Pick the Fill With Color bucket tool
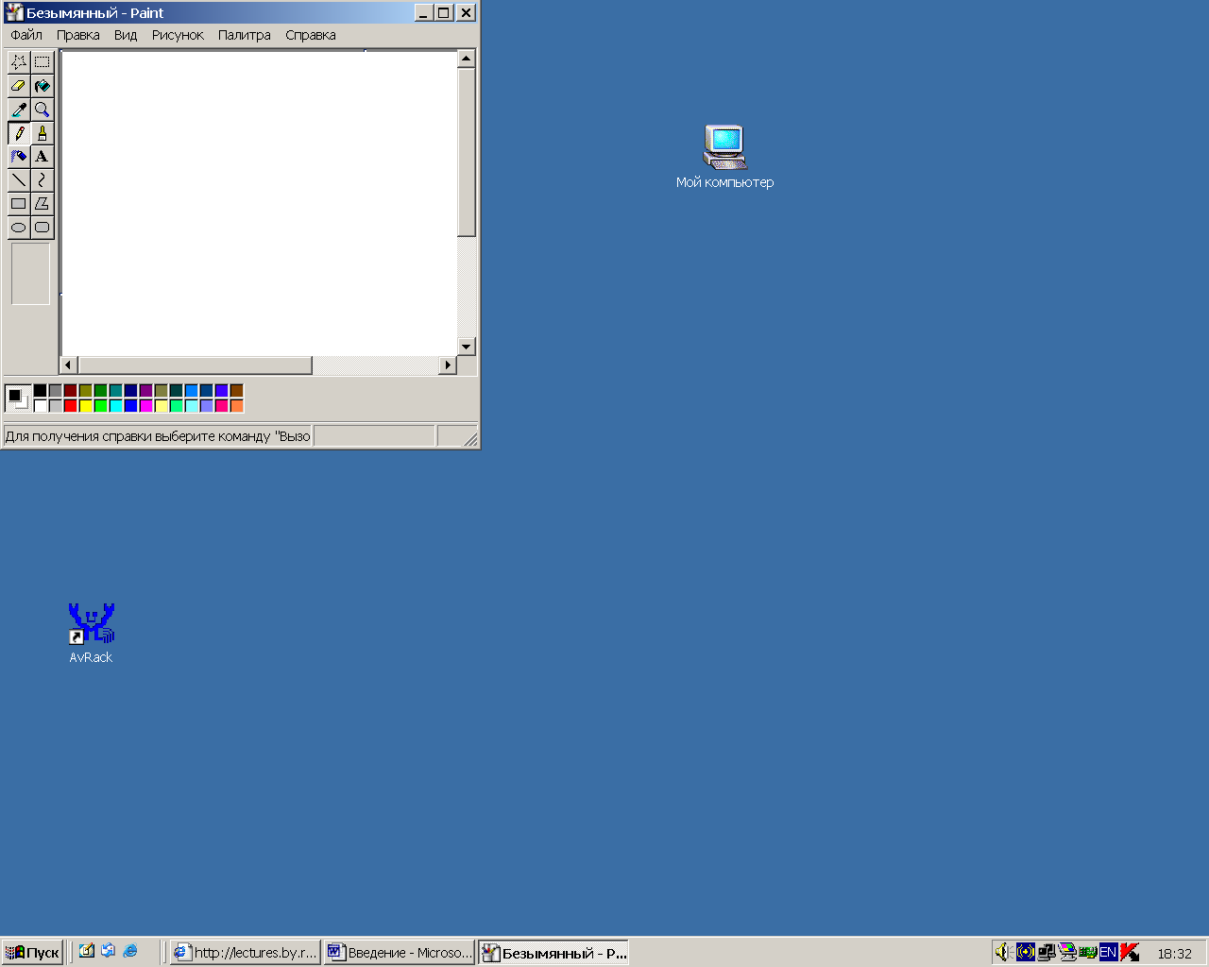The height and width of the screenshot is (967, 1209). [43, 86]
